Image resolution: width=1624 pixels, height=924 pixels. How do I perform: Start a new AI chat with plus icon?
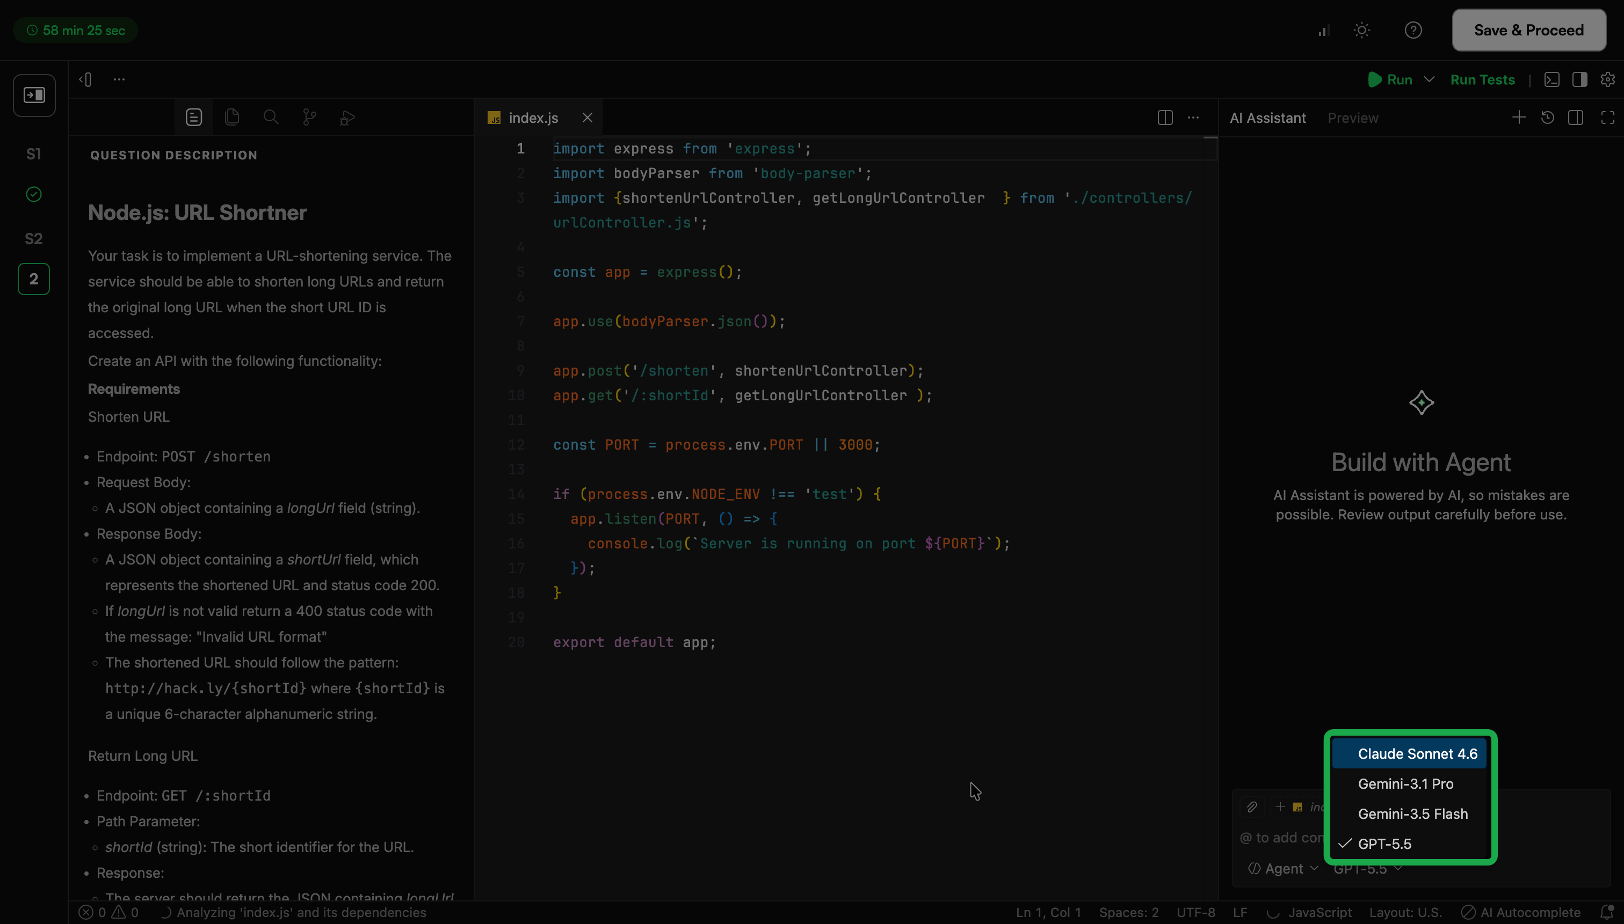click(1519, 118)
